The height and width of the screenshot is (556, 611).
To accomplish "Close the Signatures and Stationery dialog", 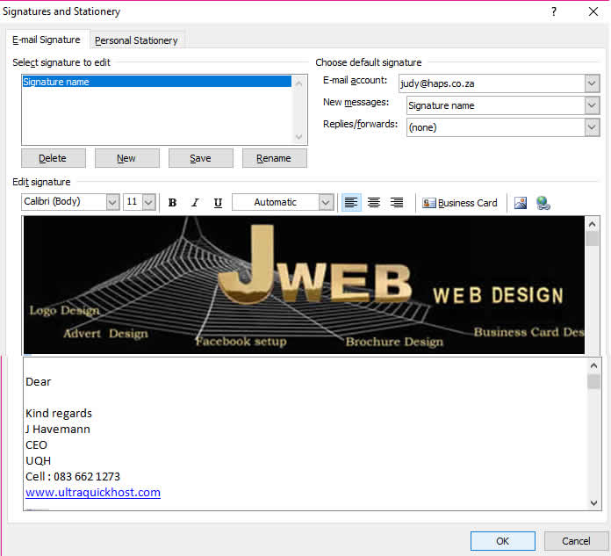I will (x=593, y=11).
